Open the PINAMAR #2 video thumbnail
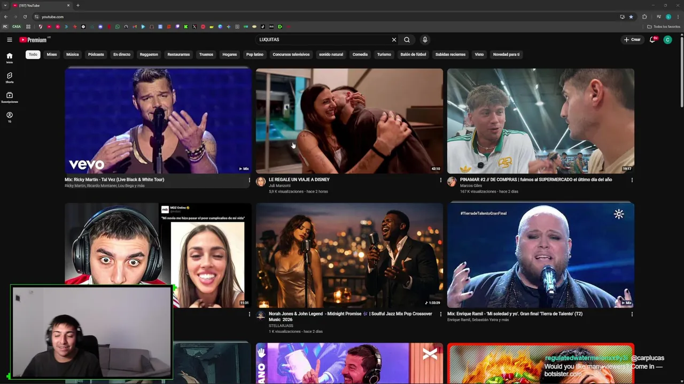Screen dimensions: 684x384 [541, 121]
